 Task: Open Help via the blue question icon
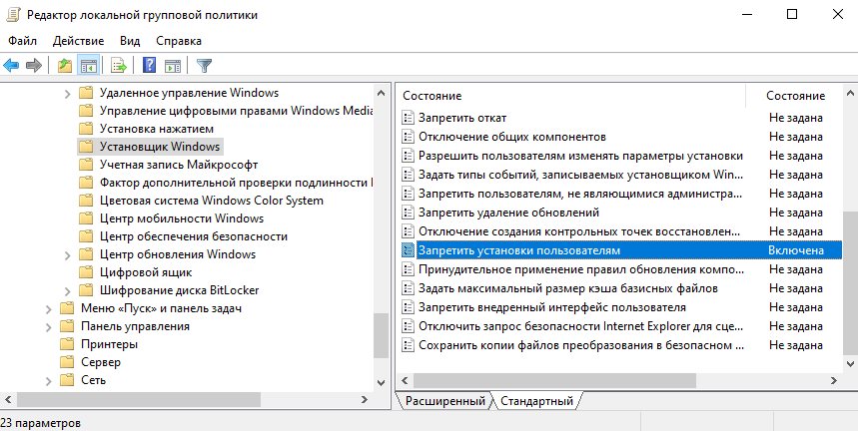click(x=149, y=66)
